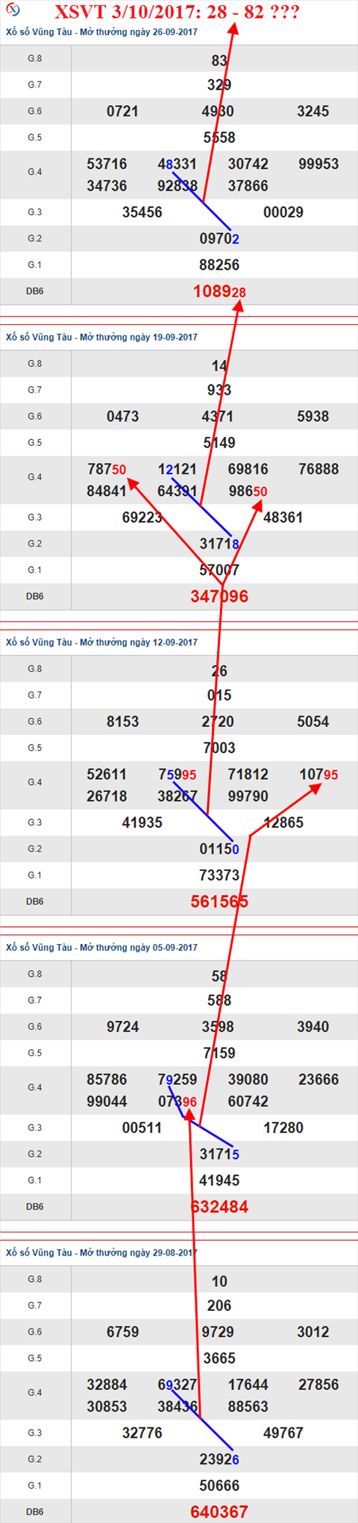Viewport: 358px width, 1523px height.
Task: Click G.3 number 00029
Action: [283, 212]
